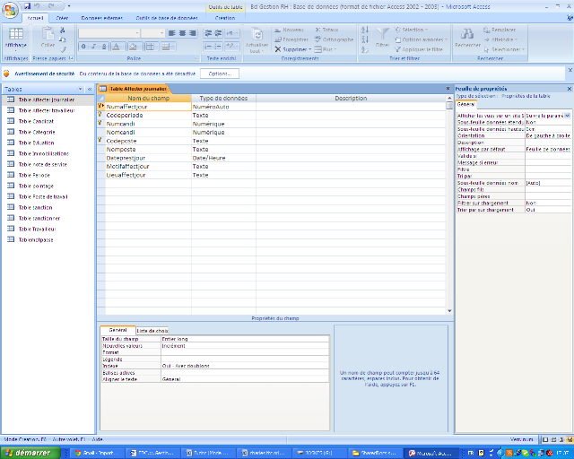Click the Options... security warning button
The image size is (574, 459).
click(x=219, y=74)
